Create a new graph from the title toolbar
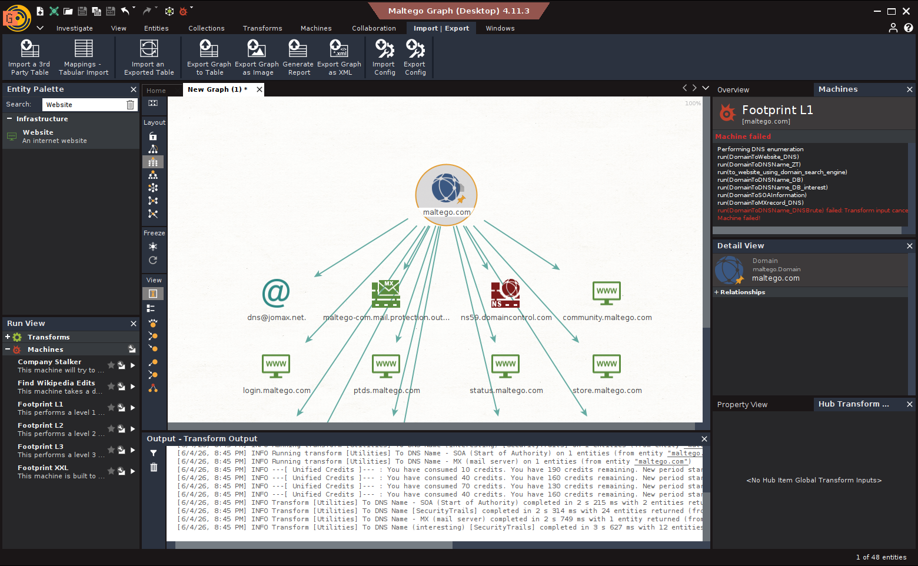Screen dimensions: 918x566 tap(39, 11)
